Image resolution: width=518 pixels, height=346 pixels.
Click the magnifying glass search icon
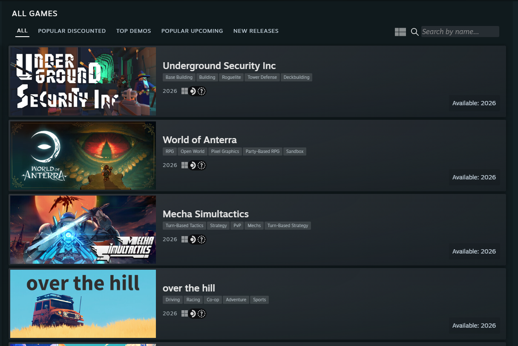tap(414, 32)
